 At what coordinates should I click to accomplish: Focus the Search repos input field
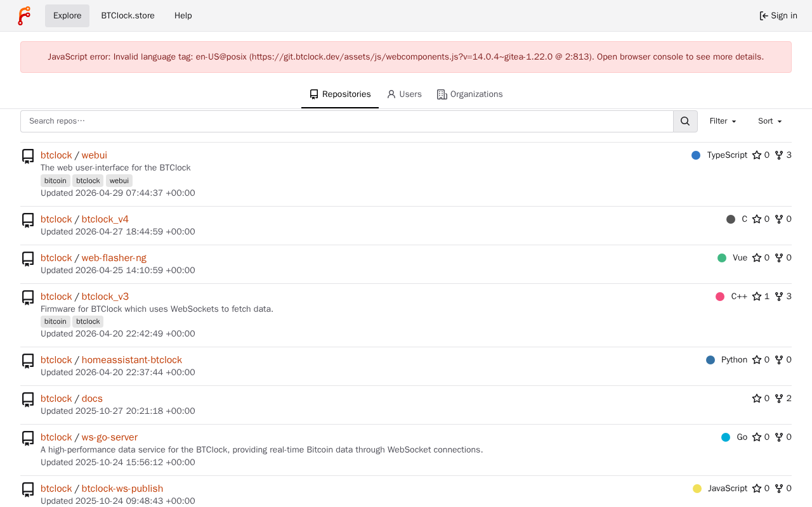point(347,121)
